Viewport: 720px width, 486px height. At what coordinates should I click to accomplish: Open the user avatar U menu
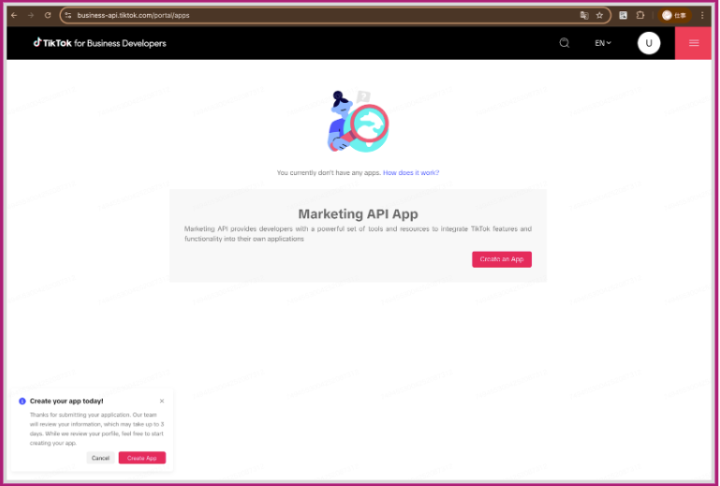pyautogui.click(x=649, y=43)
